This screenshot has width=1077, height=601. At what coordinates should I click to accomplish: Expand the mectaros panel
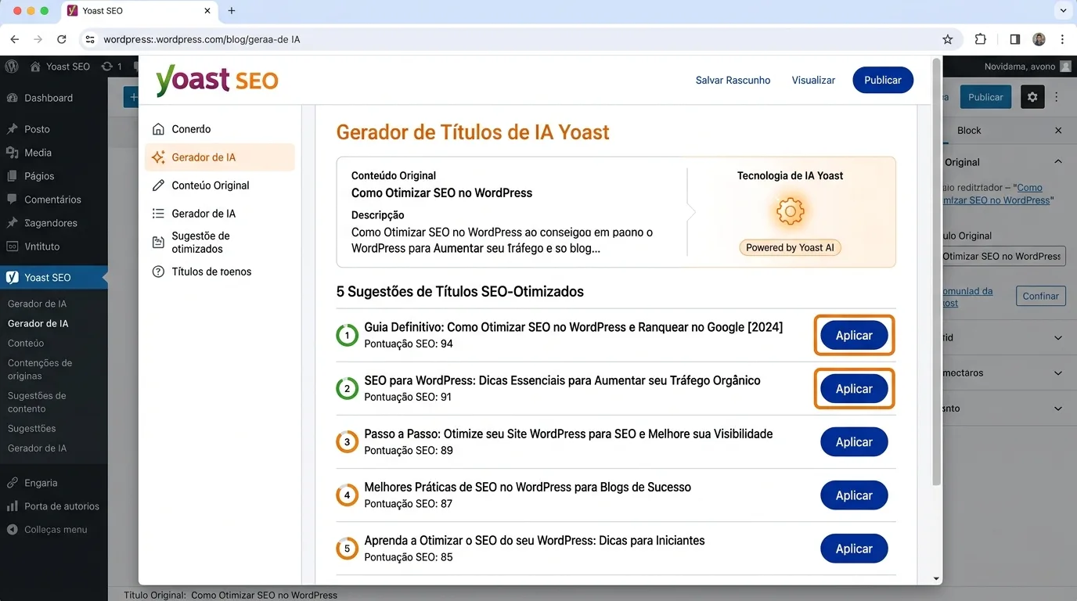(1058, 373)
